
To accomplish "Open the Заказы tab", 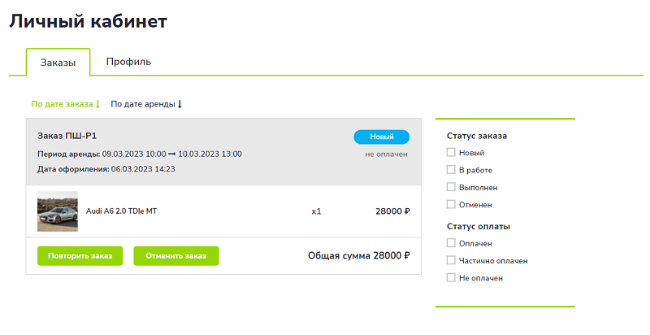I will (x=58, y=63).
